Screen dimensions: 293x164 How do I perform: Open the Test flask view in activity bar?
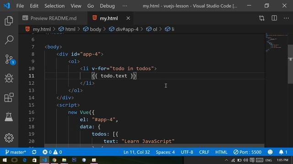coord(9,117)
